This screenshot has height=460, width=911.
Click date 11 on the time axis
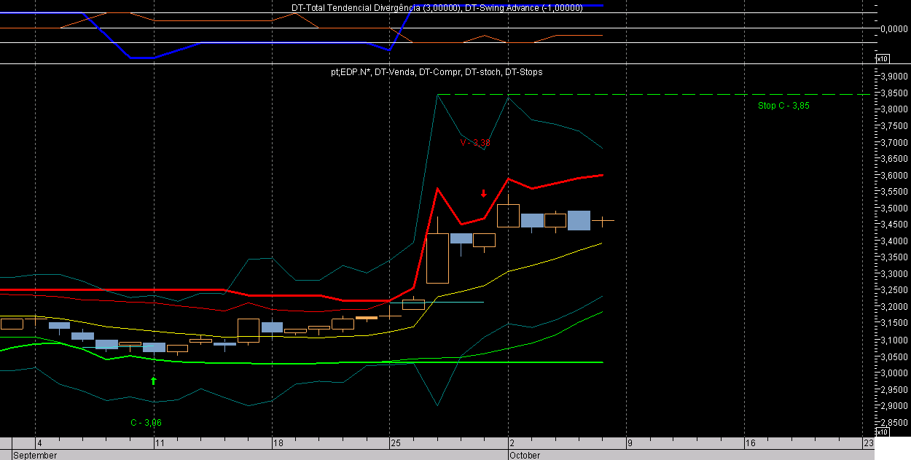159,443
